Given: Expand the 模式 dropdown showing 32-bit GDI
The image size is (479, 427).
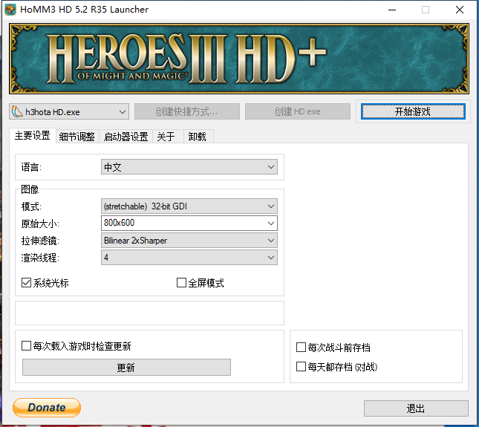Looking at the screenshot, I should coord(189,206).
